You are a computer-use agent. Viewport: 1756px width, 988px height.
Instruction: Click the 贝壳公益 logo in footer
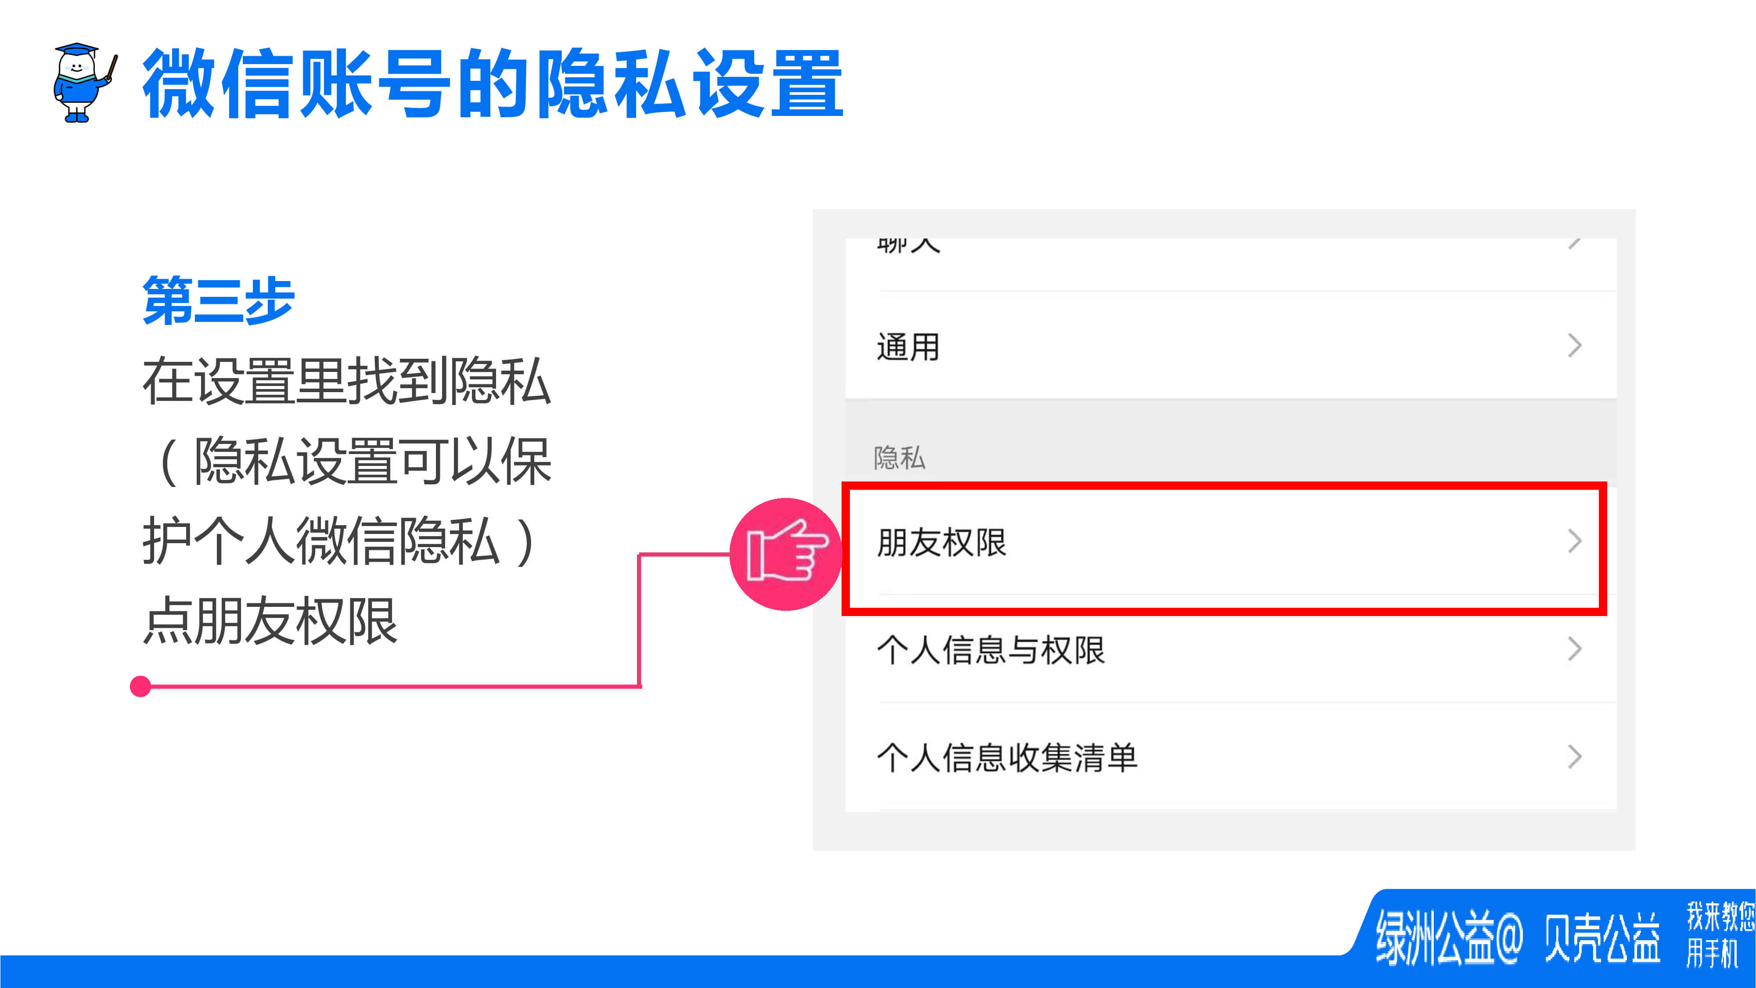pos(1602,938)
